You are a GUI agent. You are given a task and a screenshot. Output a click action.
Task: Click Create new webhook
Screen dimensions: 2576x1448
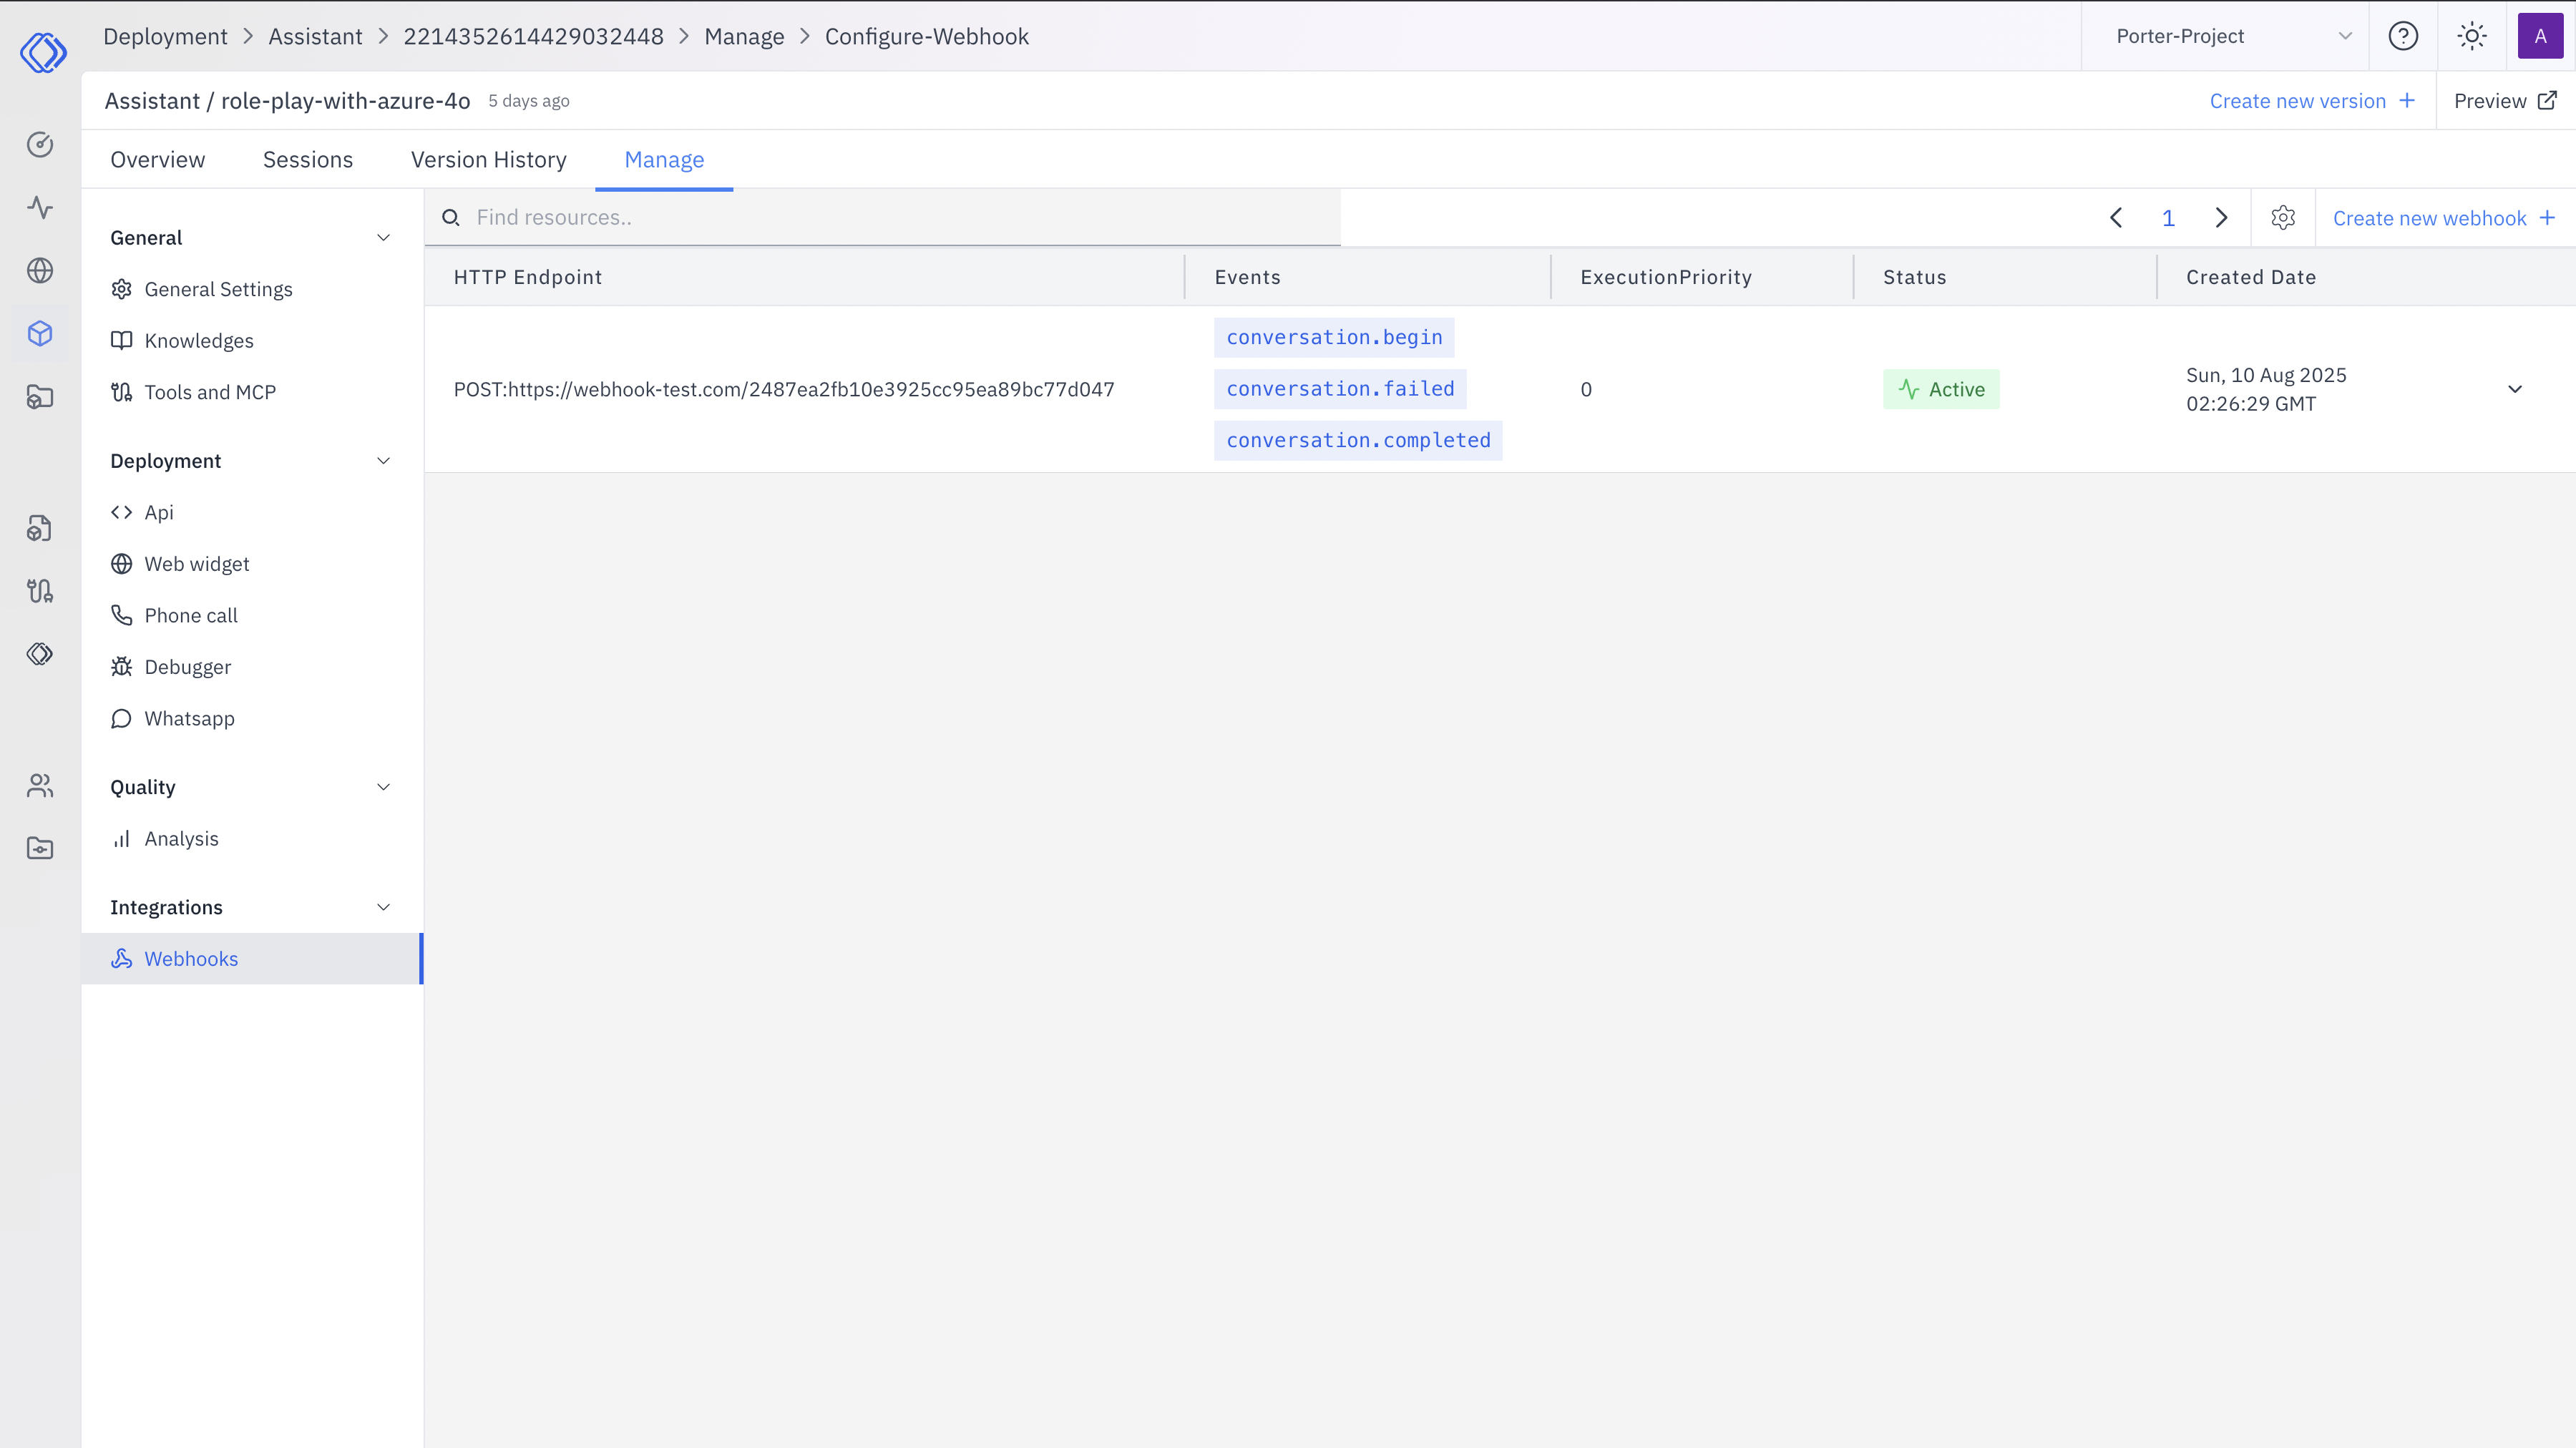(x=2431, y=217)
